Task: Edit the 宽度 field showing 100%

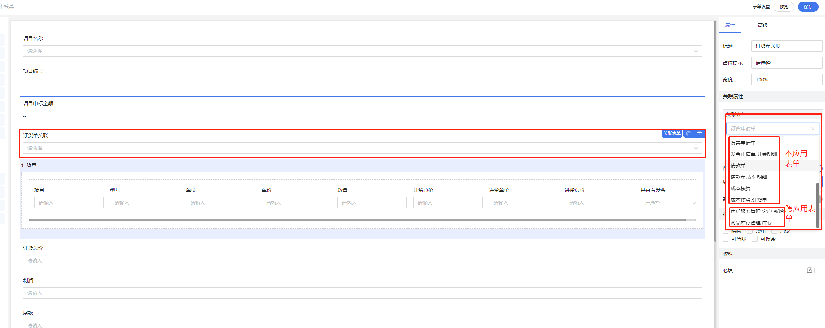Action: pos(787,80)
